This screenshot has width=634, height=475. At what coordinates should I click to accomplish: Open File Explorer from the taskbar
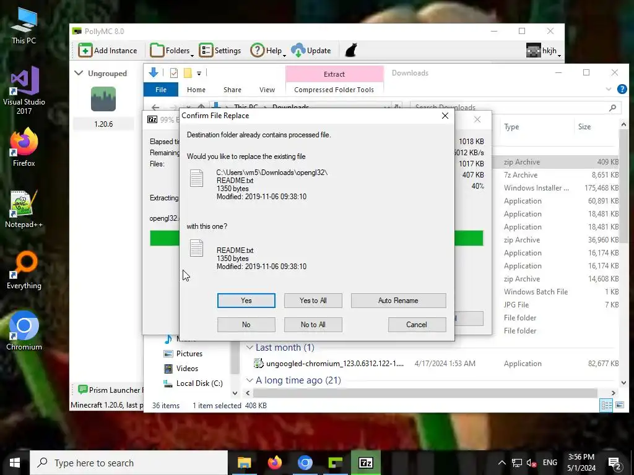click(x=244, y=463)
